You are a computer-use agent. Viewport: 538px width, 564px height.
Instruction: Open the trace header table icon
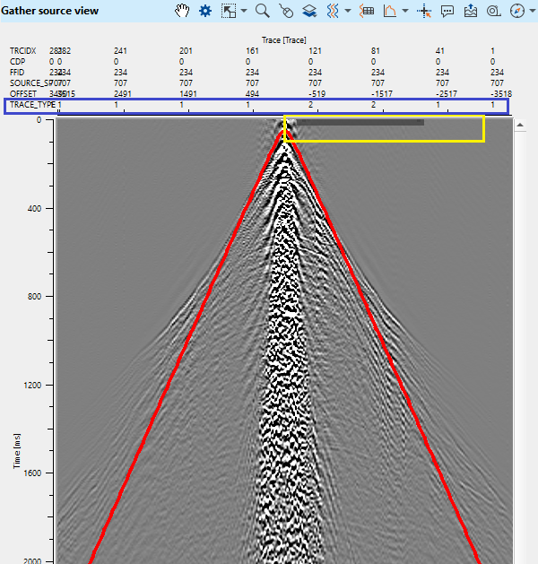pos(367,11)
